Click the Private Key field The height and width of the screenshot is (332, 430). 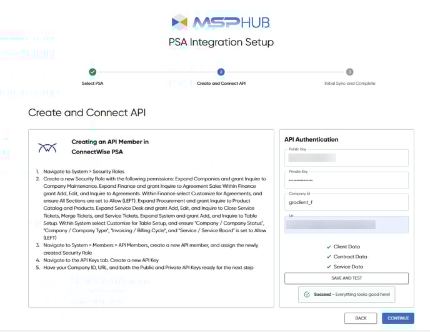tap(346, 180)
